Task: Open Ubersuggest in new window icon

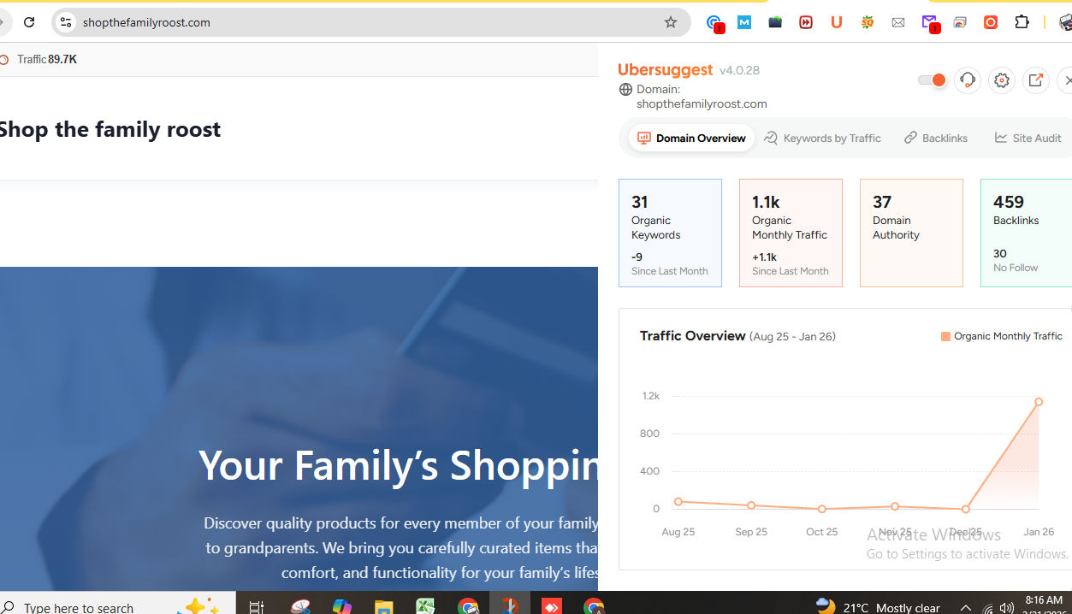Action: click(x=1036, y=80)
